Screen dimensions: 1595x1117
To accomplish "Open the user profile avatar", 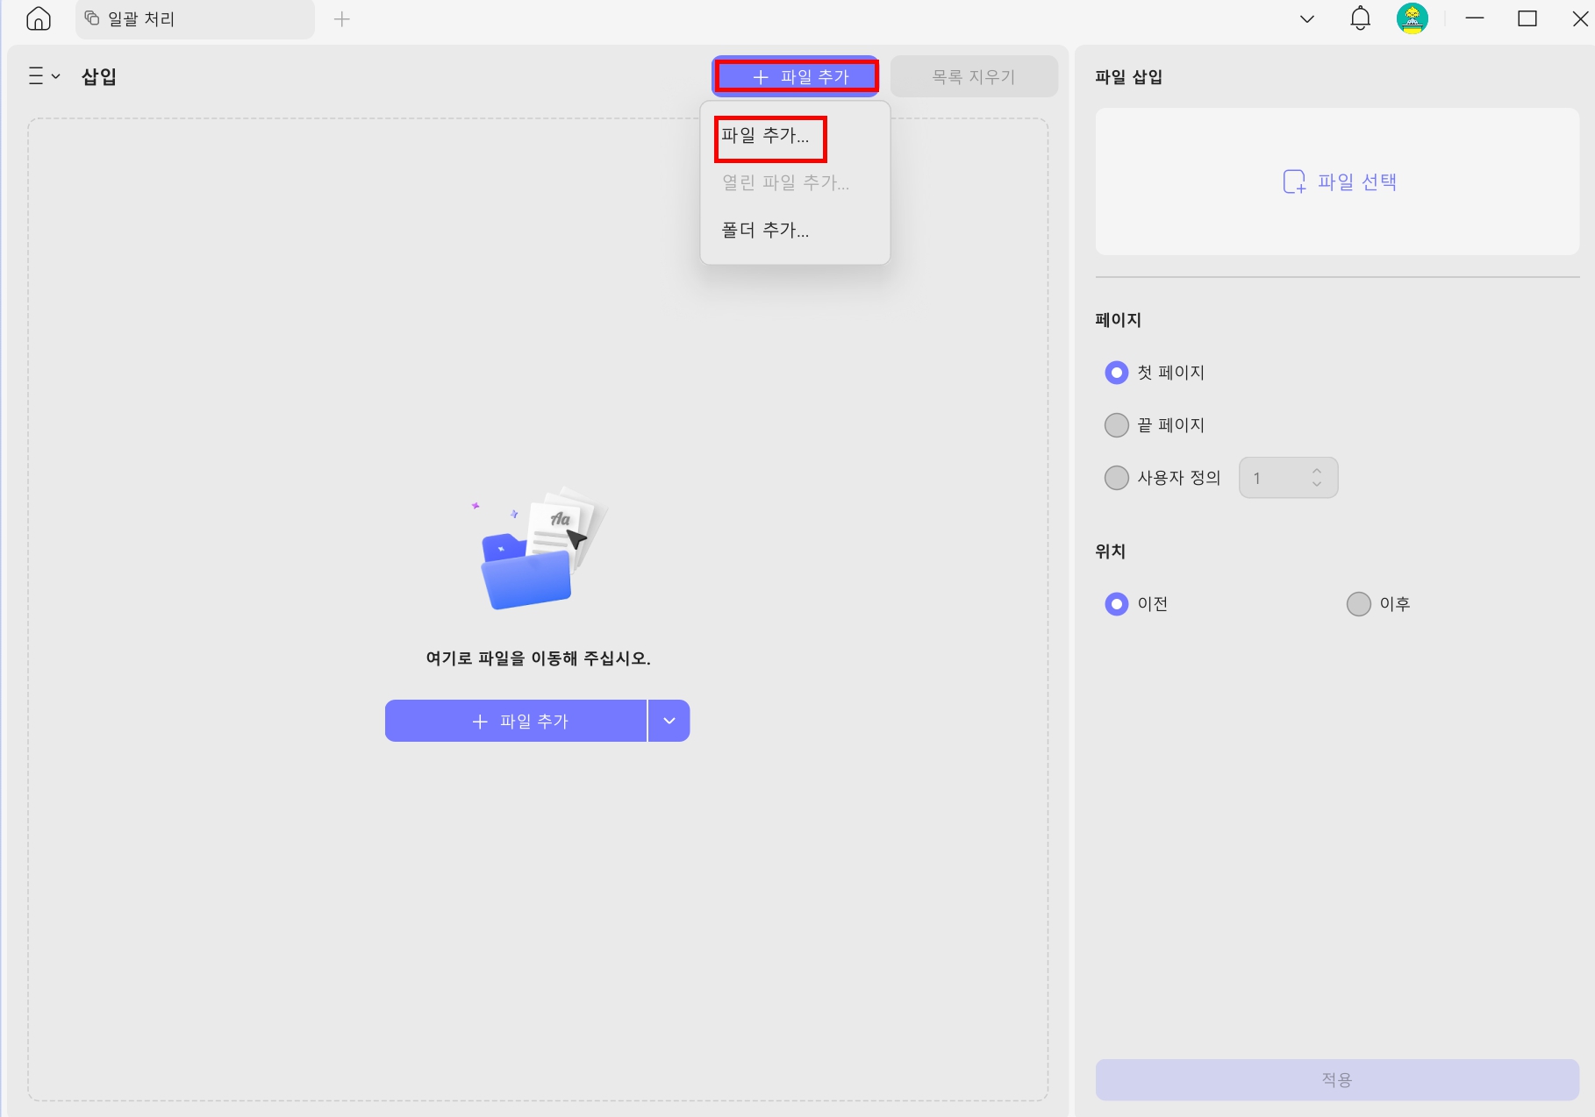I will (1413, 18).
